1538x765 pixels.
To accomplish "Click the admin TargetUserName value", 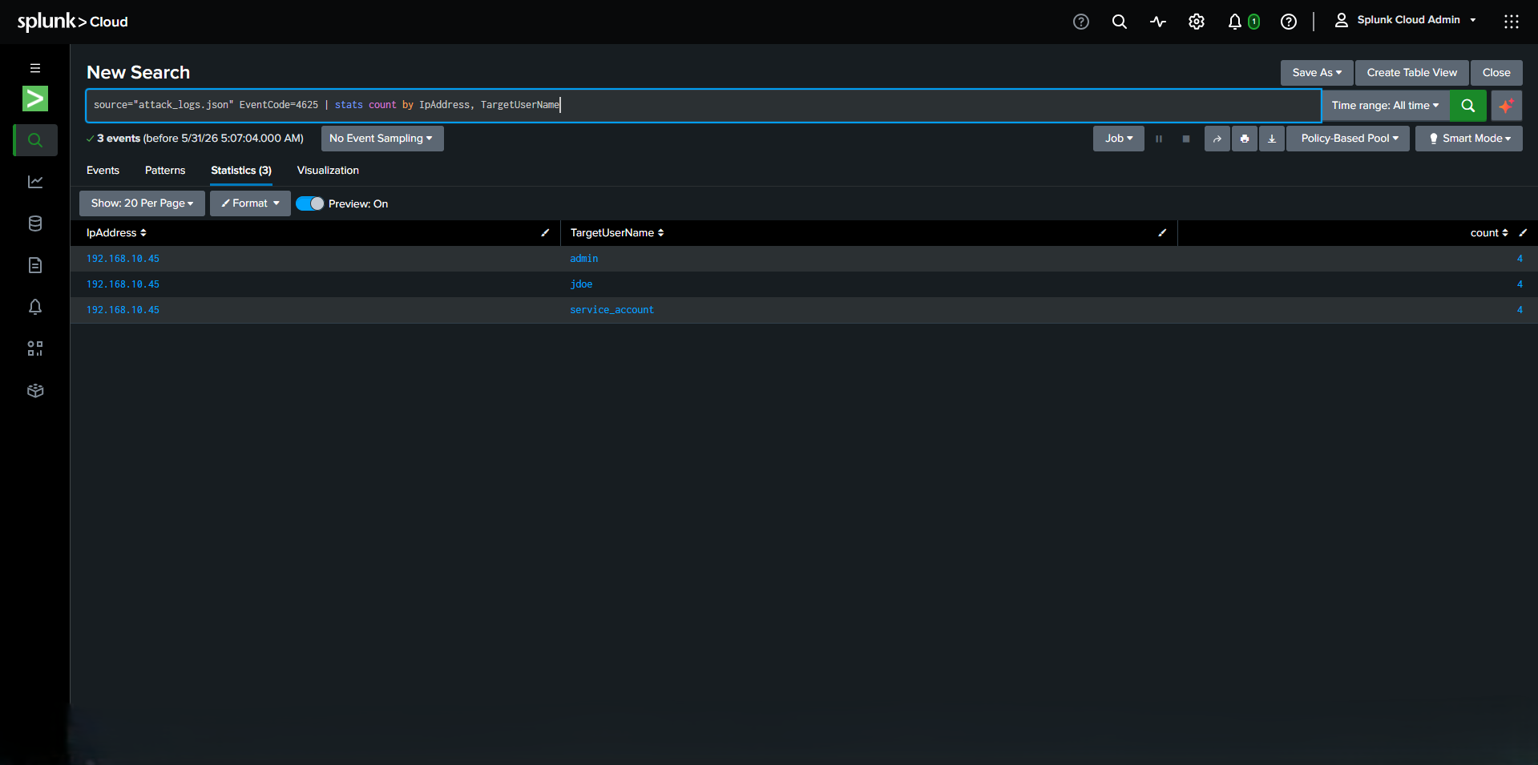I will [x=584, y=259].
